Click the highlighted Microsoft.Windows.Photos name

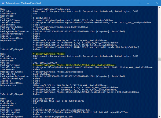pos(49,54)
